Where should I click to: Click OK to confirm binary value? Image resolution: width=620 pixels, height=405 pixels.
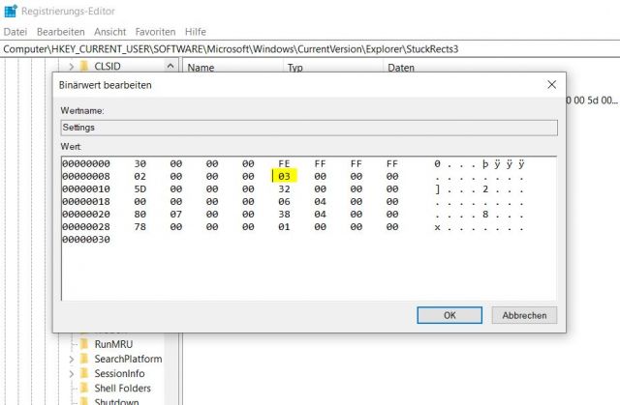(449, 315)
